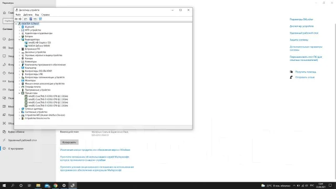Viewport: 336px width, 189px height.
Task: Open File Explorer from the taskbar
Action: click(38, 185)
